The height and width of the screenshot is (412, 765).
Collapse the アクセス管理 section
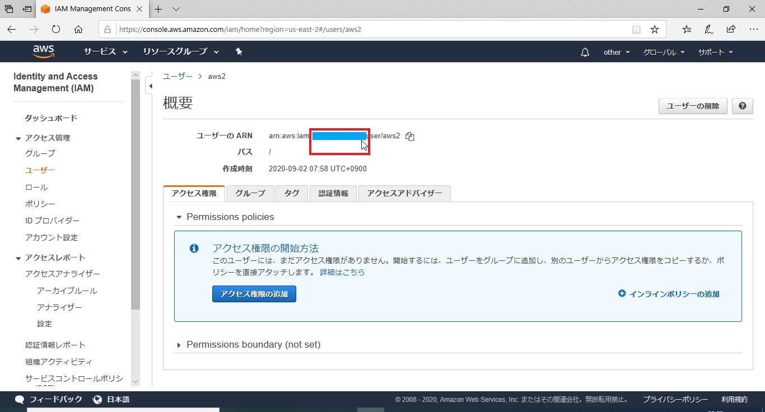[x=18, y=138]
